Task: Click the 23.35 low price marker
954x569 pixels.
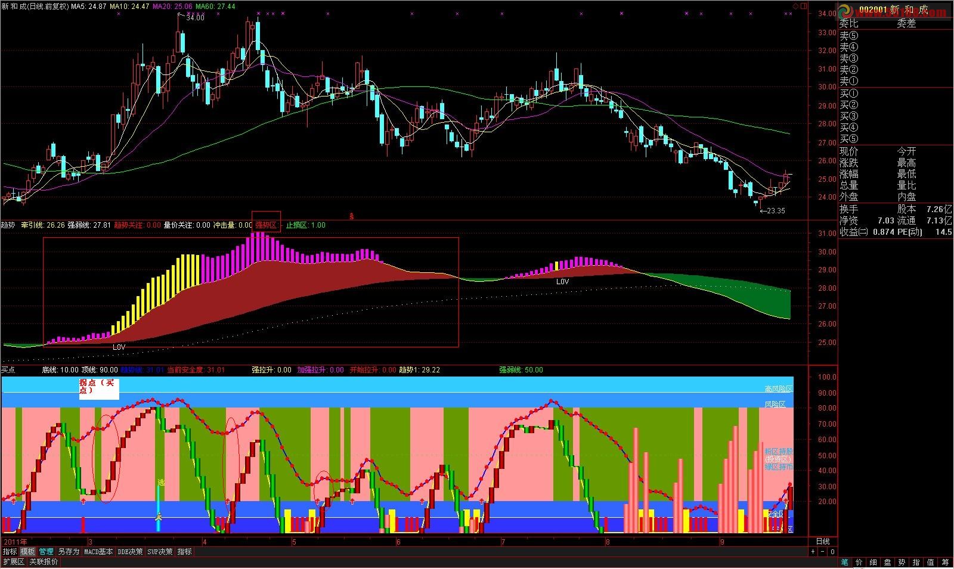Action: [x=773, y=210]
